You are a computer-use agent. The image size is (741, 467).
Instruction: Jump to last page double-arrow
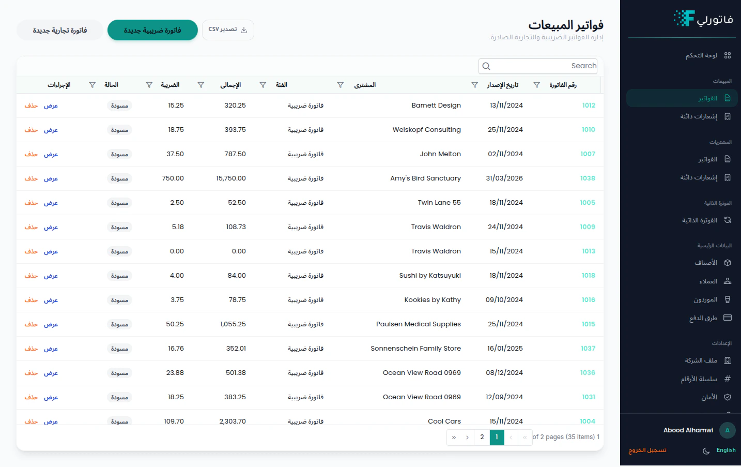point(454,438)
